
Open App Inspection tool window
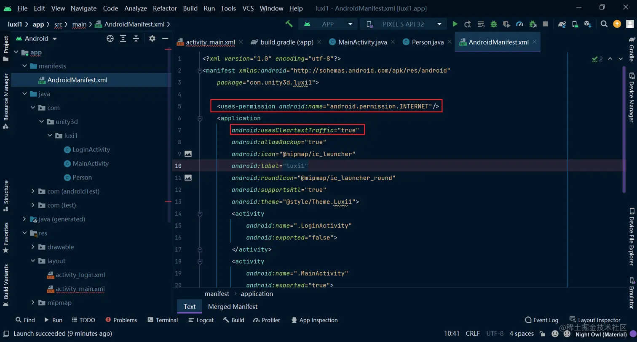coord(314,320)
